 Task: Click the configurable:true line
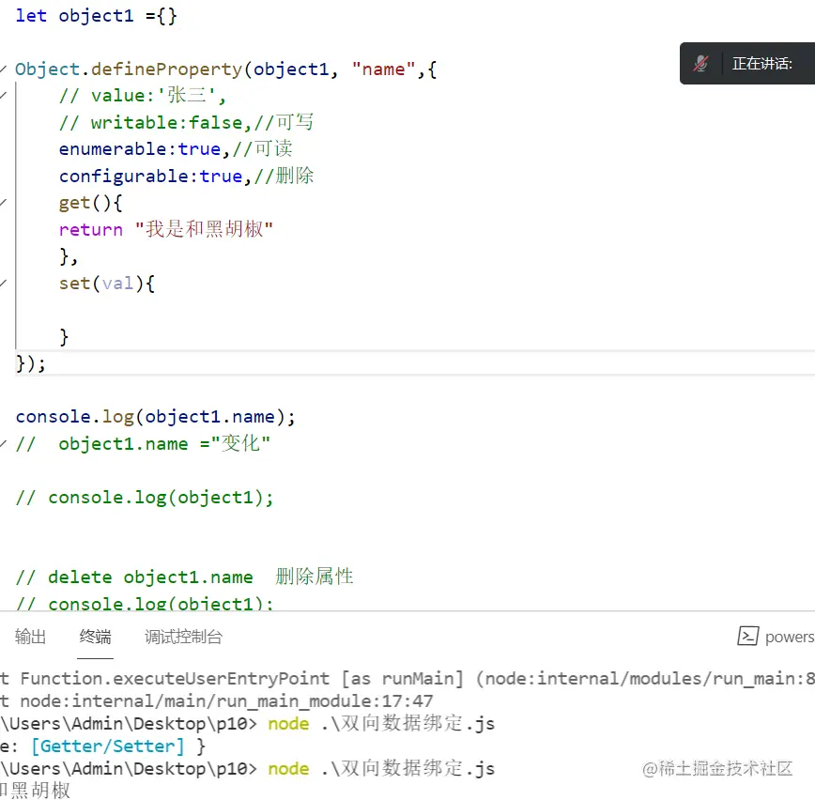pos(186,176)
